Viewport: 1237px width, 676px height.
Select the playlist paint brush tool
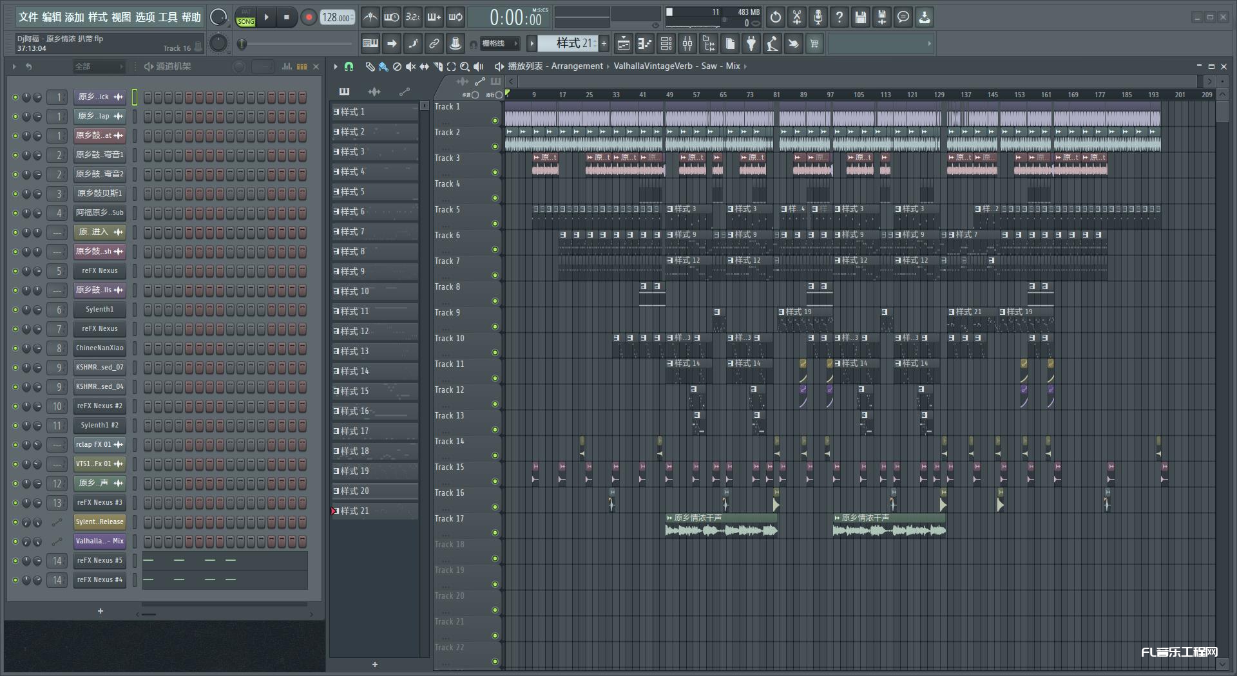(x=383, y=66)
